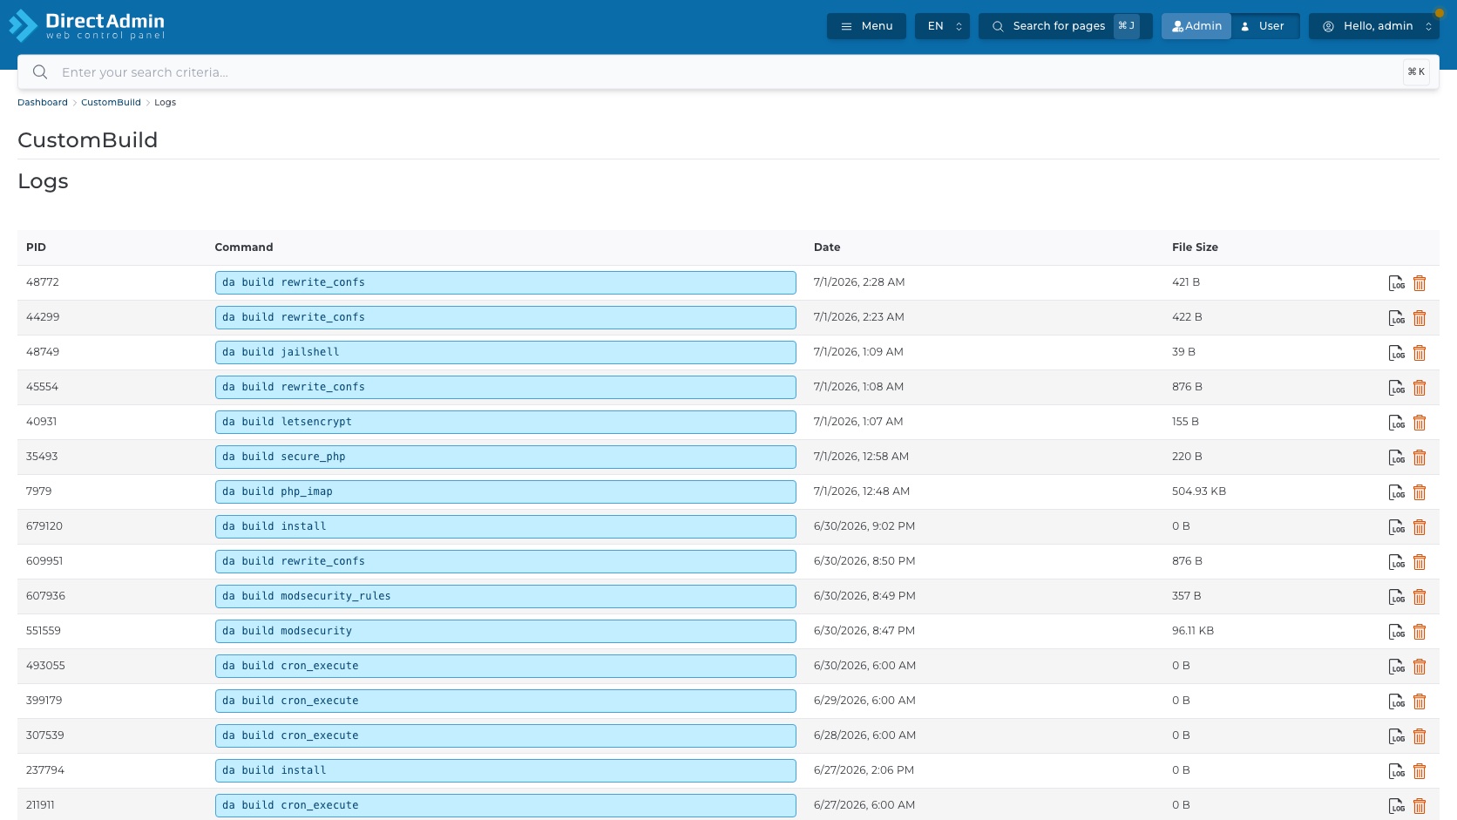The height and width of the screenshot is (820, 1457).
Task: View cron_execute log PID 399179
Action: (x=1397, y=701)
